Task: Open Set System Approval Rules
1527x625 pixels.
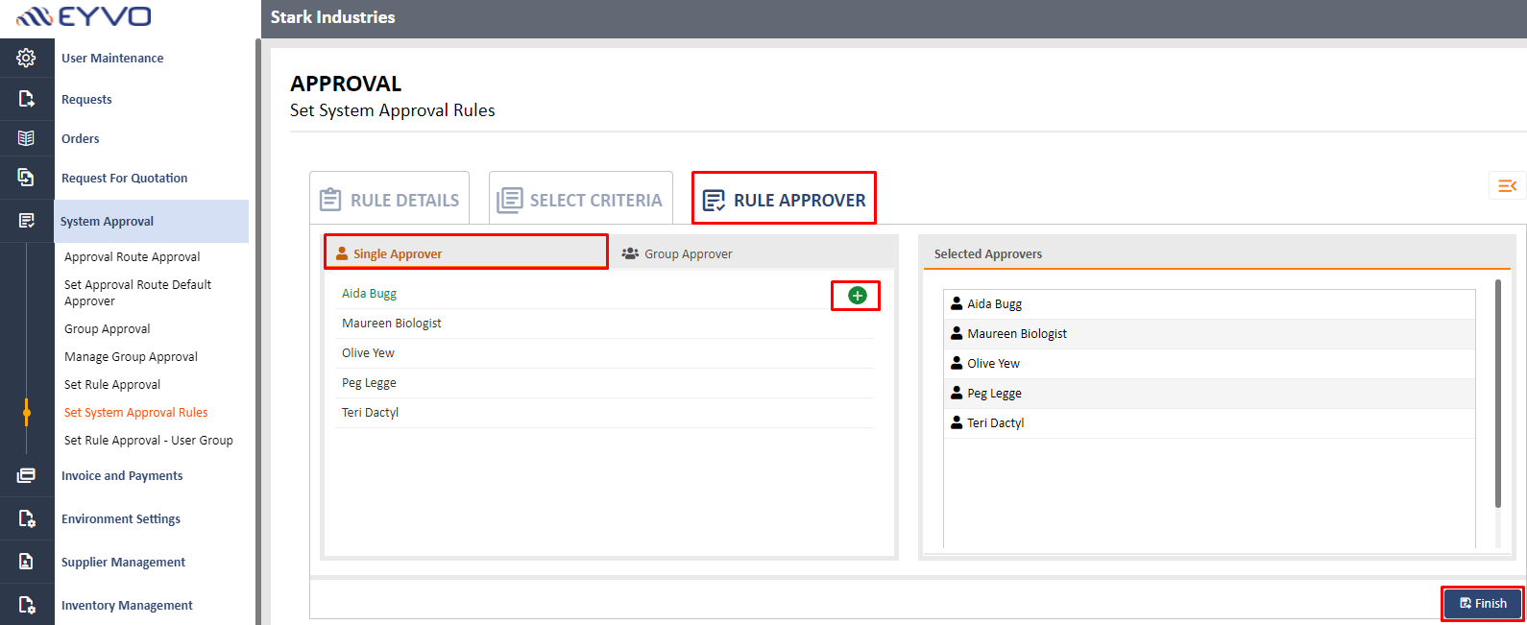Action: tap(136, 413)
